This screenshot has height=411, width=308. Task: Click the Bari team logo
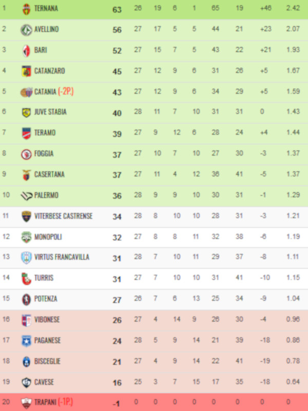coord(26,50)
